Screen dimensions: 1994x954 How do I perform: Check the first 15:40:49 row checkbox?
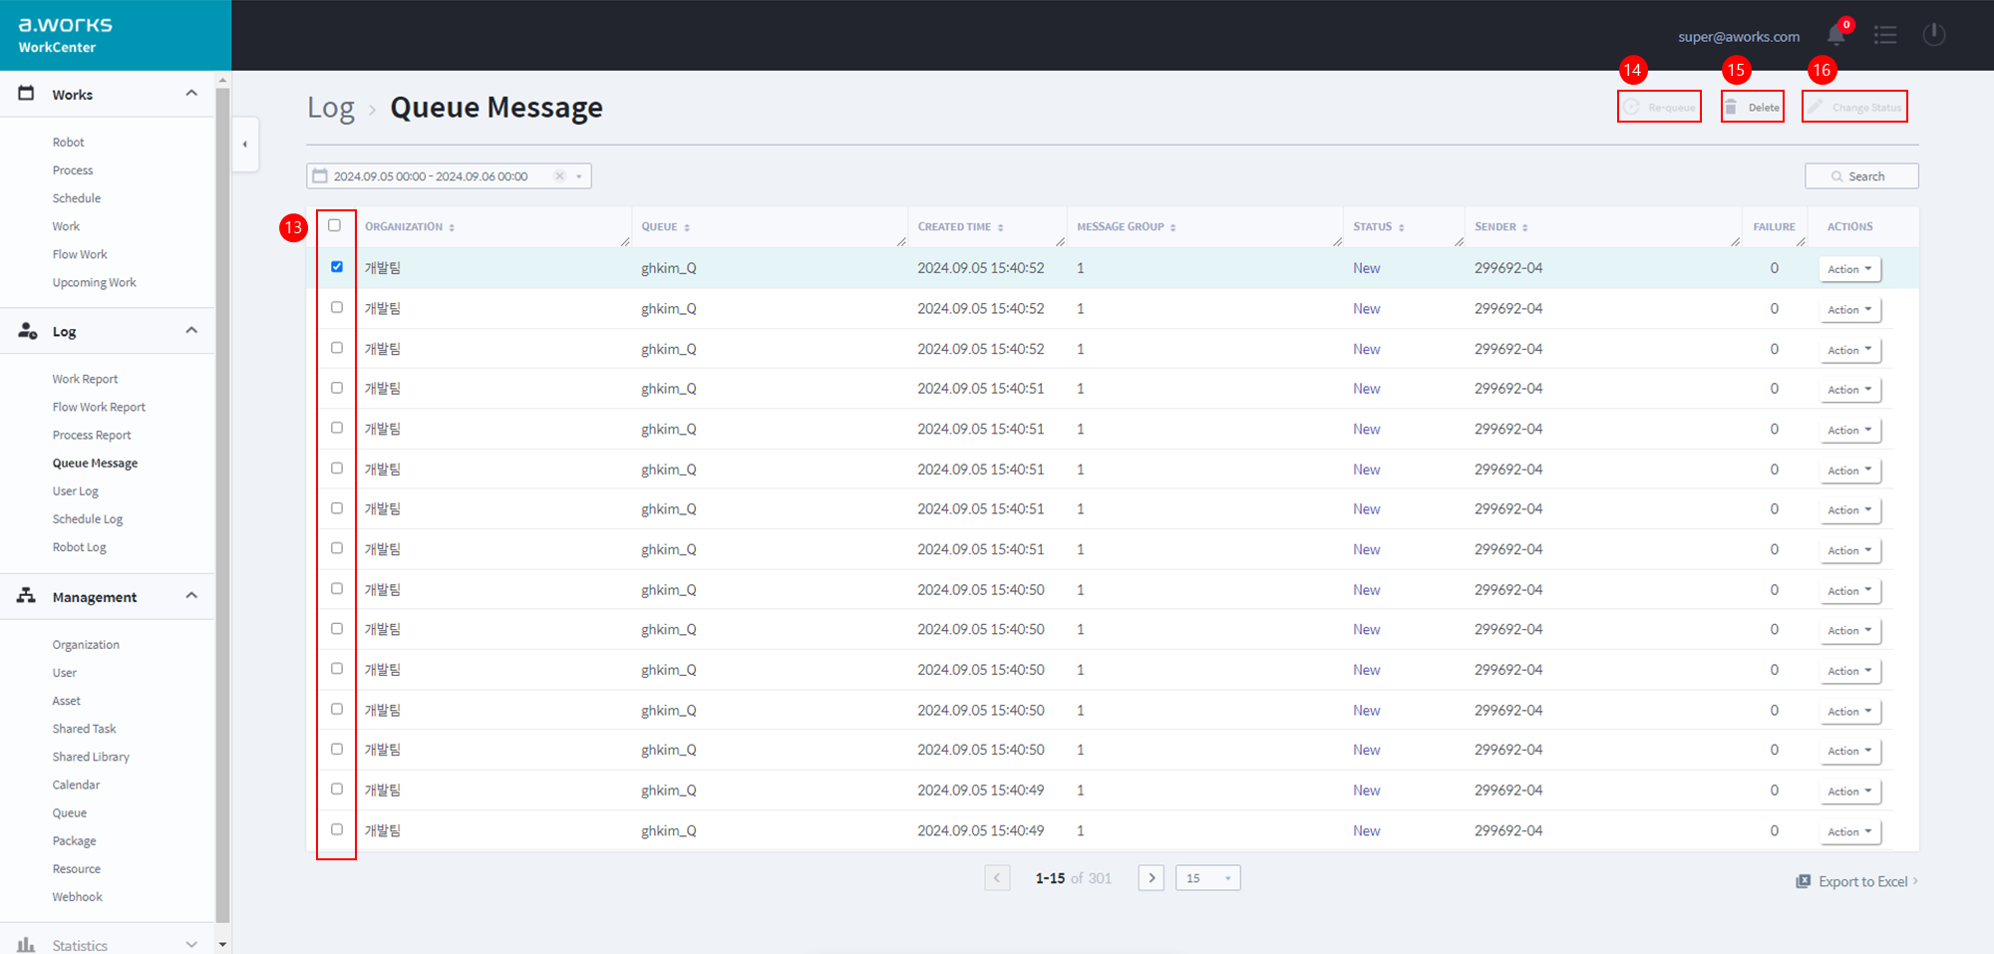click(337, 789)
